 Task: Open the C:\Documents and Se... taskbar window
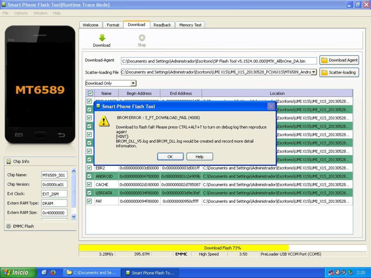pos(92,273)
